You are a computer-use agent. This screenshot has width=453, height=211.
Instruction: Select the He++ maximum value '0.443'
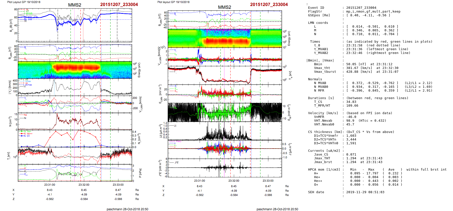373,181
